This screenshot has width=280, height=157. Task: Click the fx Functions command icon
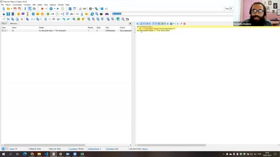[x=72, y=14]
